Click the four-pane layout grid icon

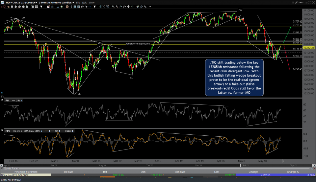click(37, 7)
